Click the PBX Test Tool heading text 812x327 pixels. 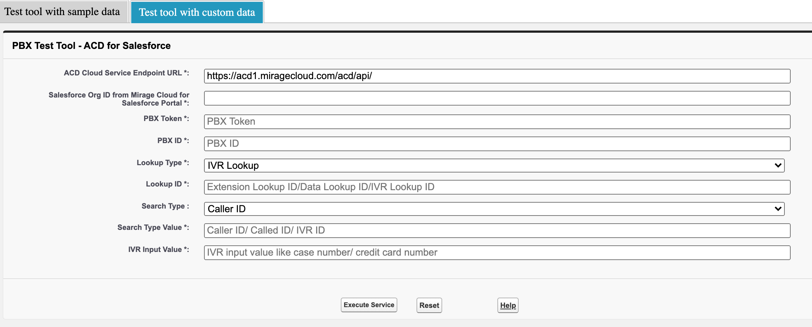click(x=92, y=46)
